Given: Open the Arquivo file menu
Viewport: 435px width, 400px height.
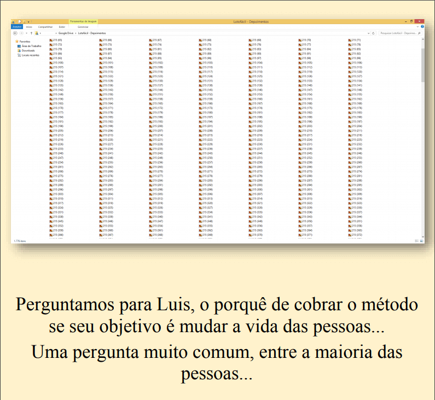Looking at the screenshot, I should (x=16, y=26).
